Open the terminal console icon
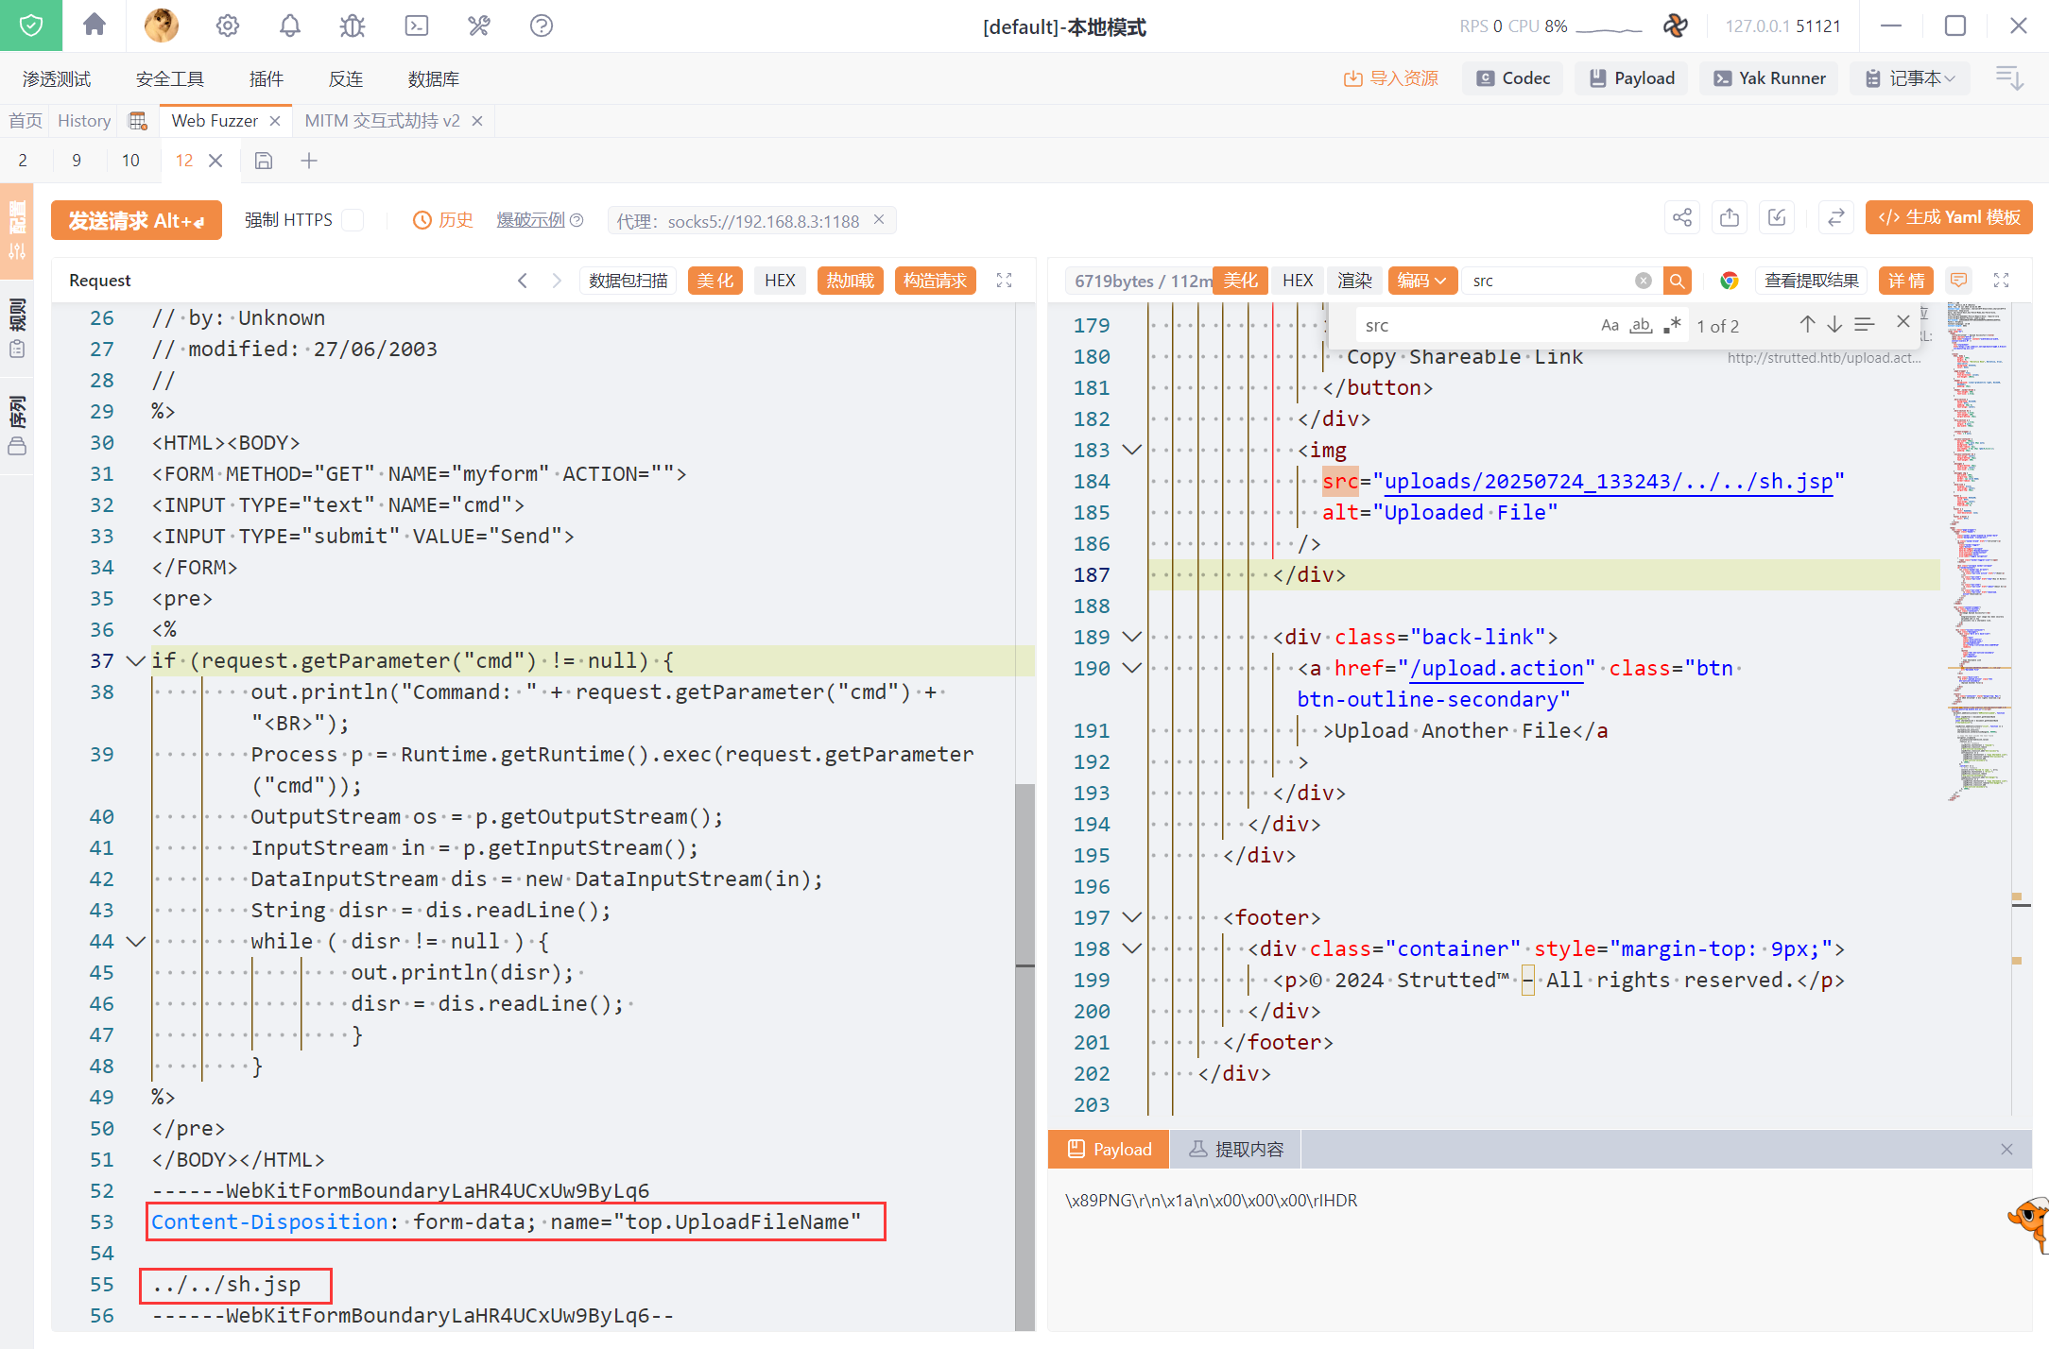 417,26
